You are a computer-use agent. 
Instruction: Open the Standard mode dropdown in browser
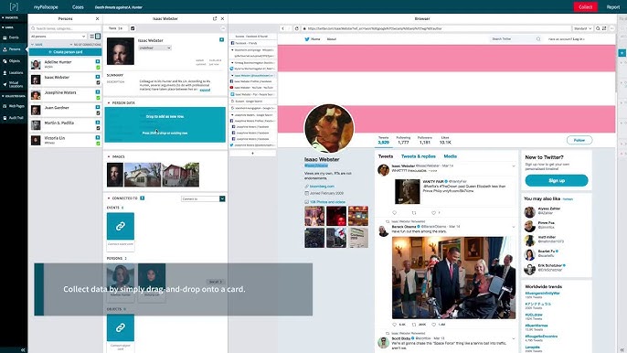coord(582,28)
